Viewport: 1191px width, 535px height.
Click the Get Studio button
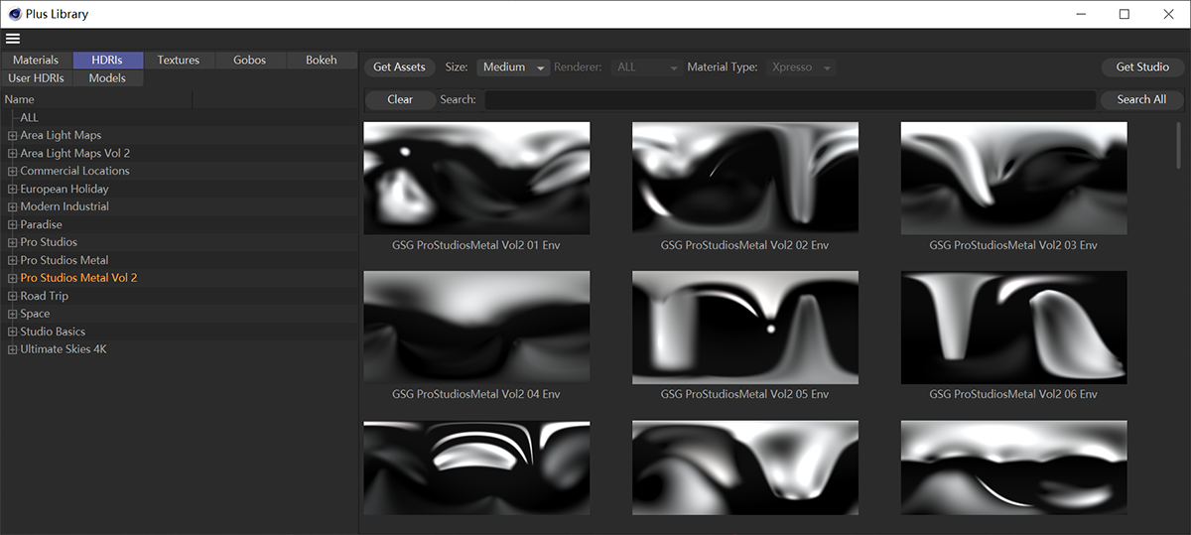pyautogui.click(x=1142, y=67)
